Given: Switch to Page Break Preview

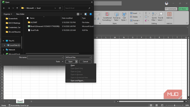Looking at the screenshot, I should (162, 105).
